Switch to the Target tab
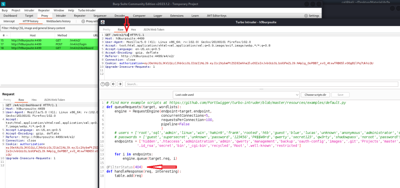400x188 pixels. click(x=29, y=16)
